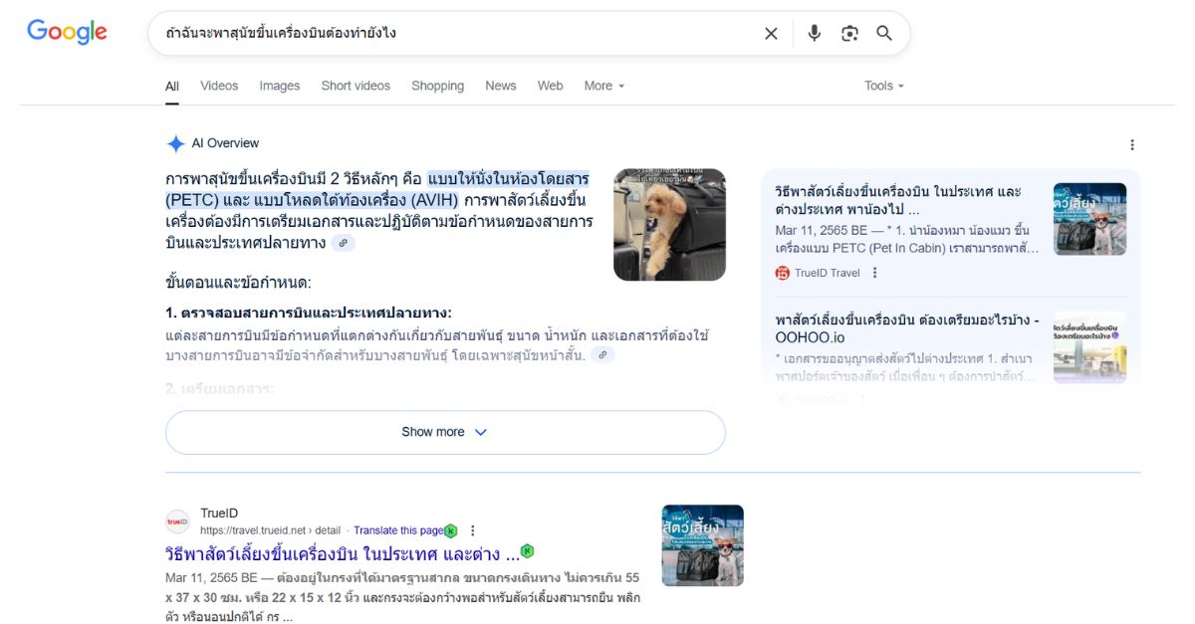Open the Web tab
This screenshot has height=624, width=1195.
551,86
